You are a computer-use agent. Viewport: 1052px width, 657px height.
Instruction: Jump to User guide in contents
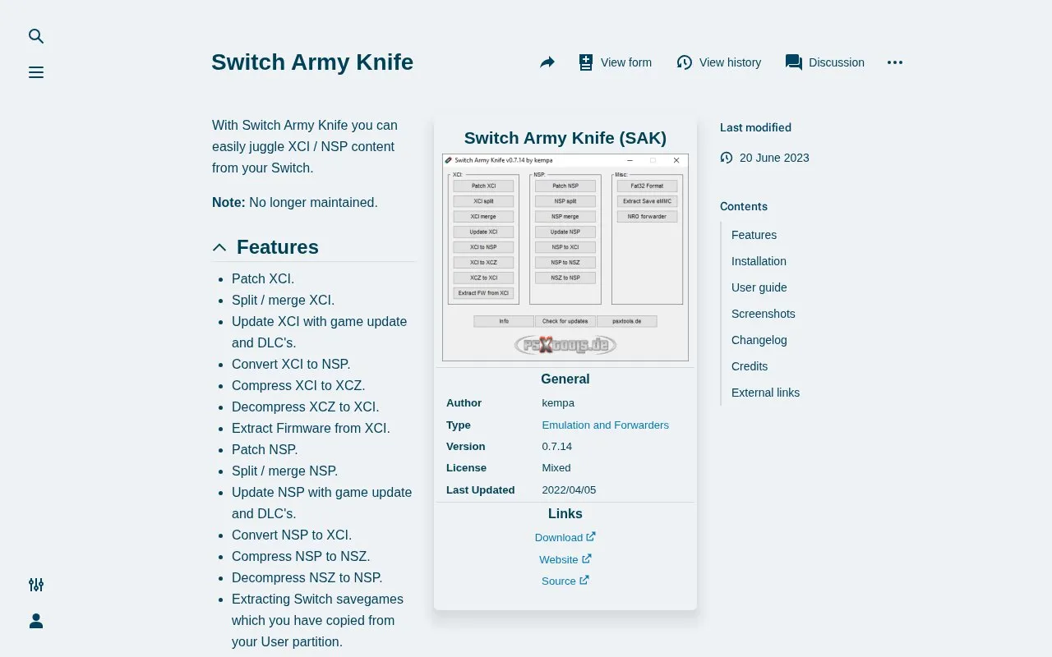[759, 287]
